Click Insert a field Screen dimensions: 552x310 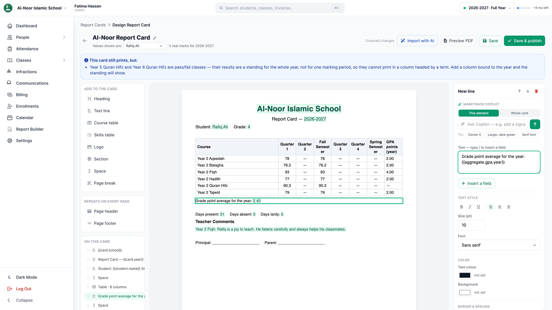[476, 184]
